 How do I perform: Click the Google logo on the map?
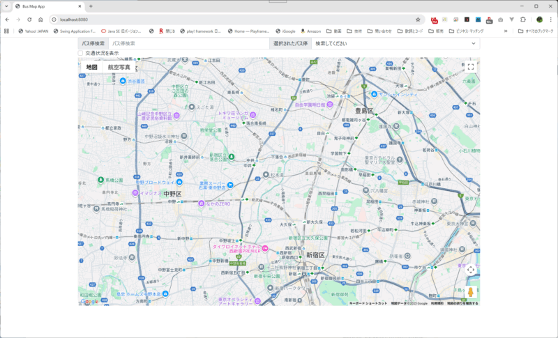91,302
